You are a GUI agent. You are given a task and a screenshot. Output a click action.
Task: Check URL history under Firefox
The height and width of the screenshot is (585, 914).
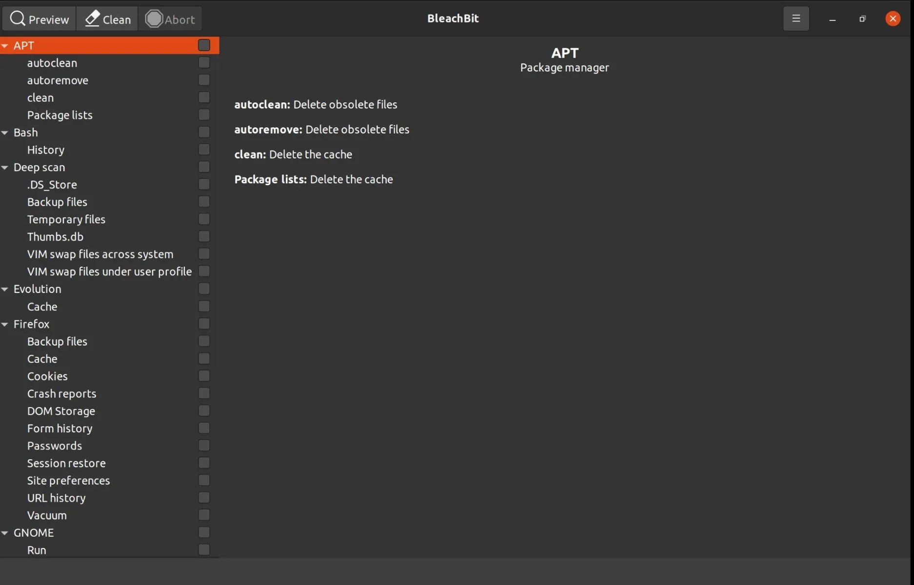[x=203, y=497]
